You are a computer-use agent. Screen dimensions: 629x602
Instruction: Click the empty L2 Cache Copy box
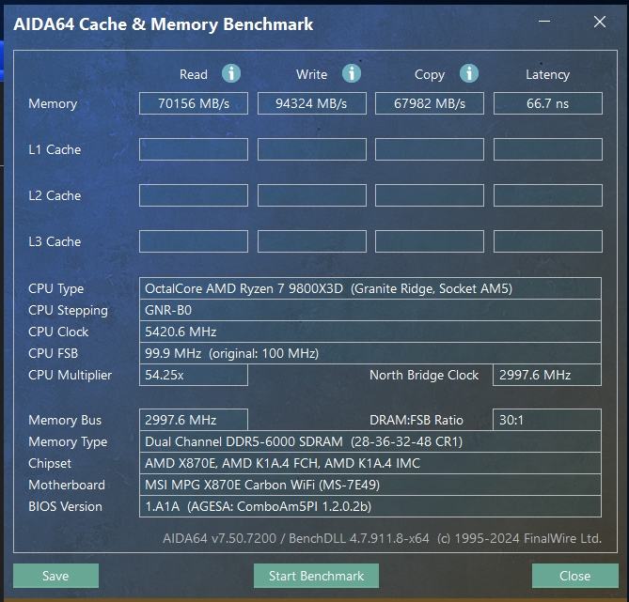[430, 195]
